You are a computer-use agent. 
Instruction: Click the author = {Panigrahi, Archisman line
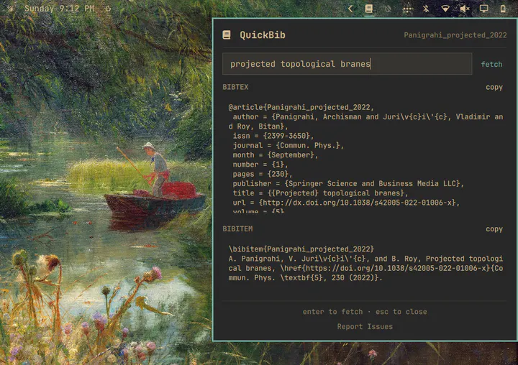click(365, 121)
